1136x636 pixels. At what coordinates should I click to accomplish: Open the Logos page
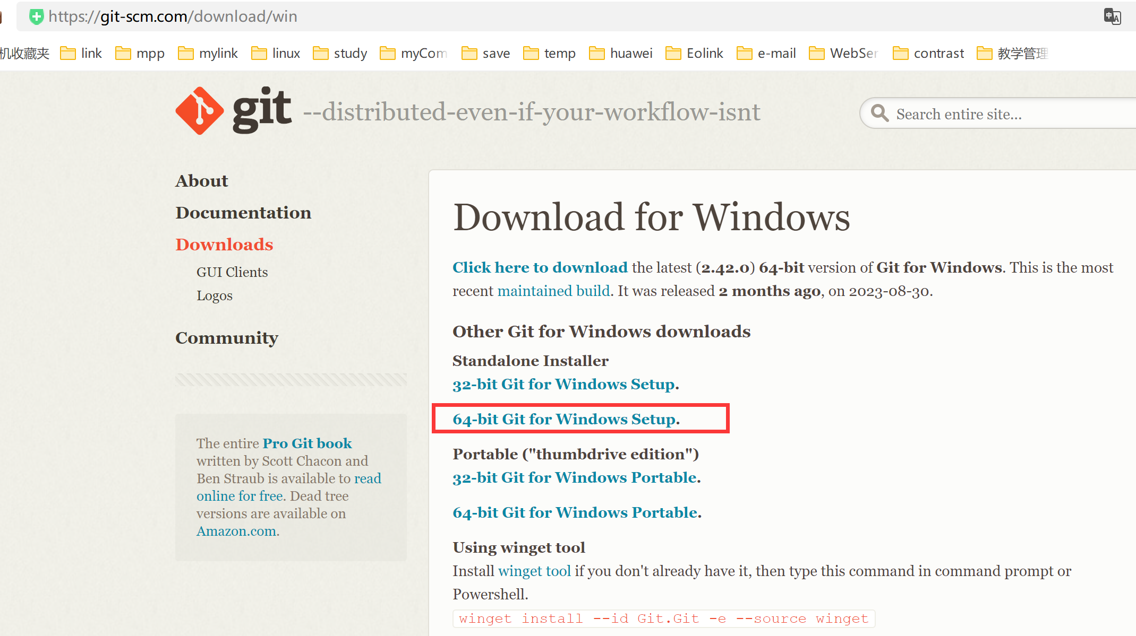(215, 295)
